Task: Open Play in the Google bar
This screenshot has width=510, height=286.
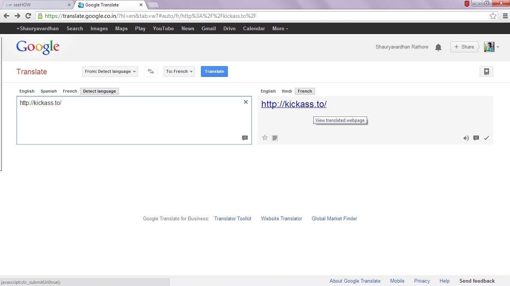Action: (140, 28)
